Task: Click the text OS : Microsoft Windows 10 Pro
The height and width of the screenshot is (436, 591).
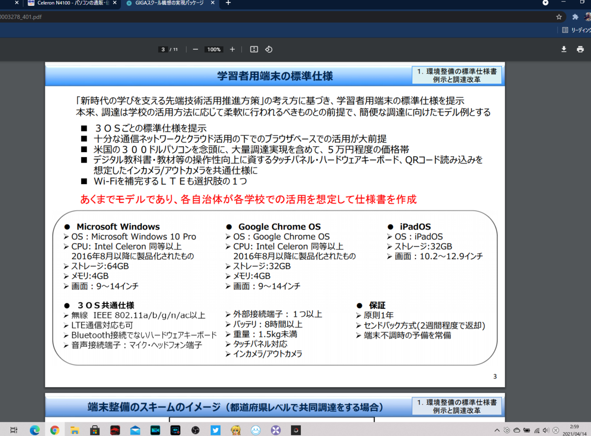Action: [133, 236]
